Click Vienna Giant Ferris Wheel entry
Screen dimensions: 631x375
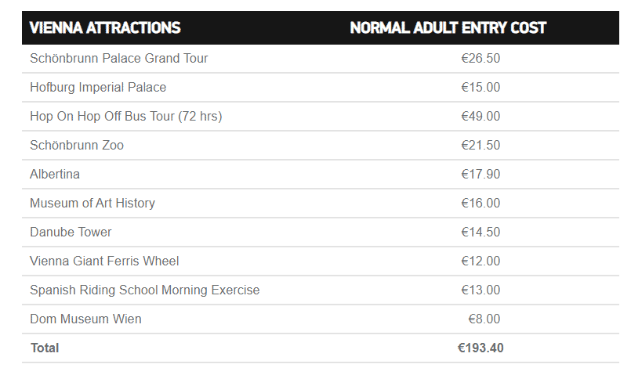104,261
